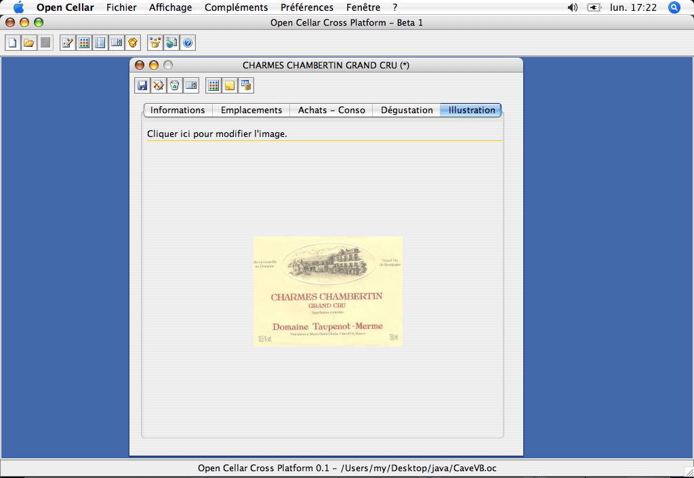Open a cellar file via folder icon
694x478 pixels.
tap(29, 43)
